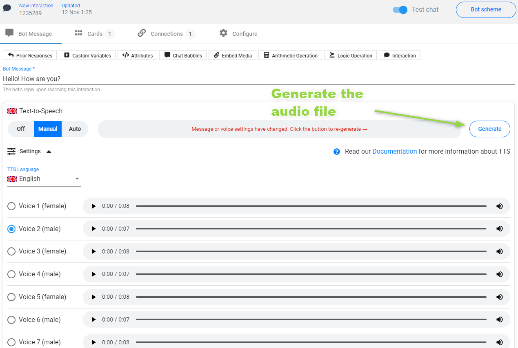Play the Voice 7 (female) audio sample
Screen dimensions: 518x348
[x=94, y=342]
